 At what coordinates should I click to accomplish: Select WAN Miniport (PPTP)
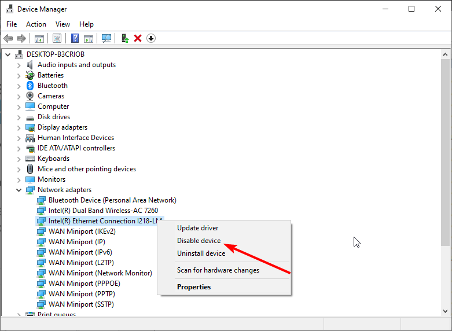point(82,293)
